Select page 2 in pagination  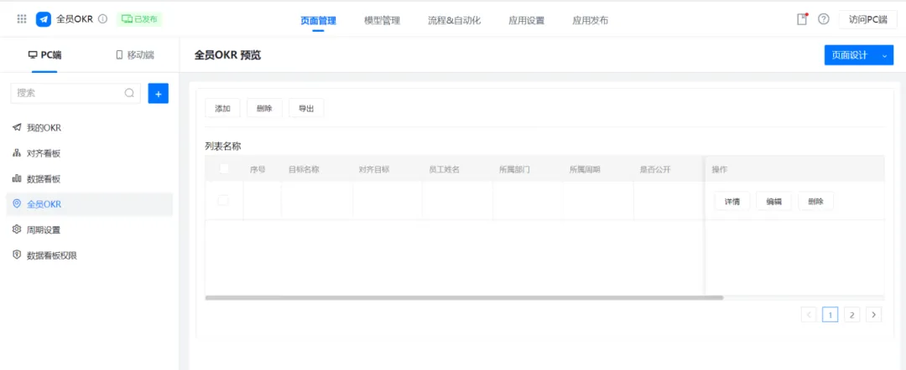click(x=851, y=315)
